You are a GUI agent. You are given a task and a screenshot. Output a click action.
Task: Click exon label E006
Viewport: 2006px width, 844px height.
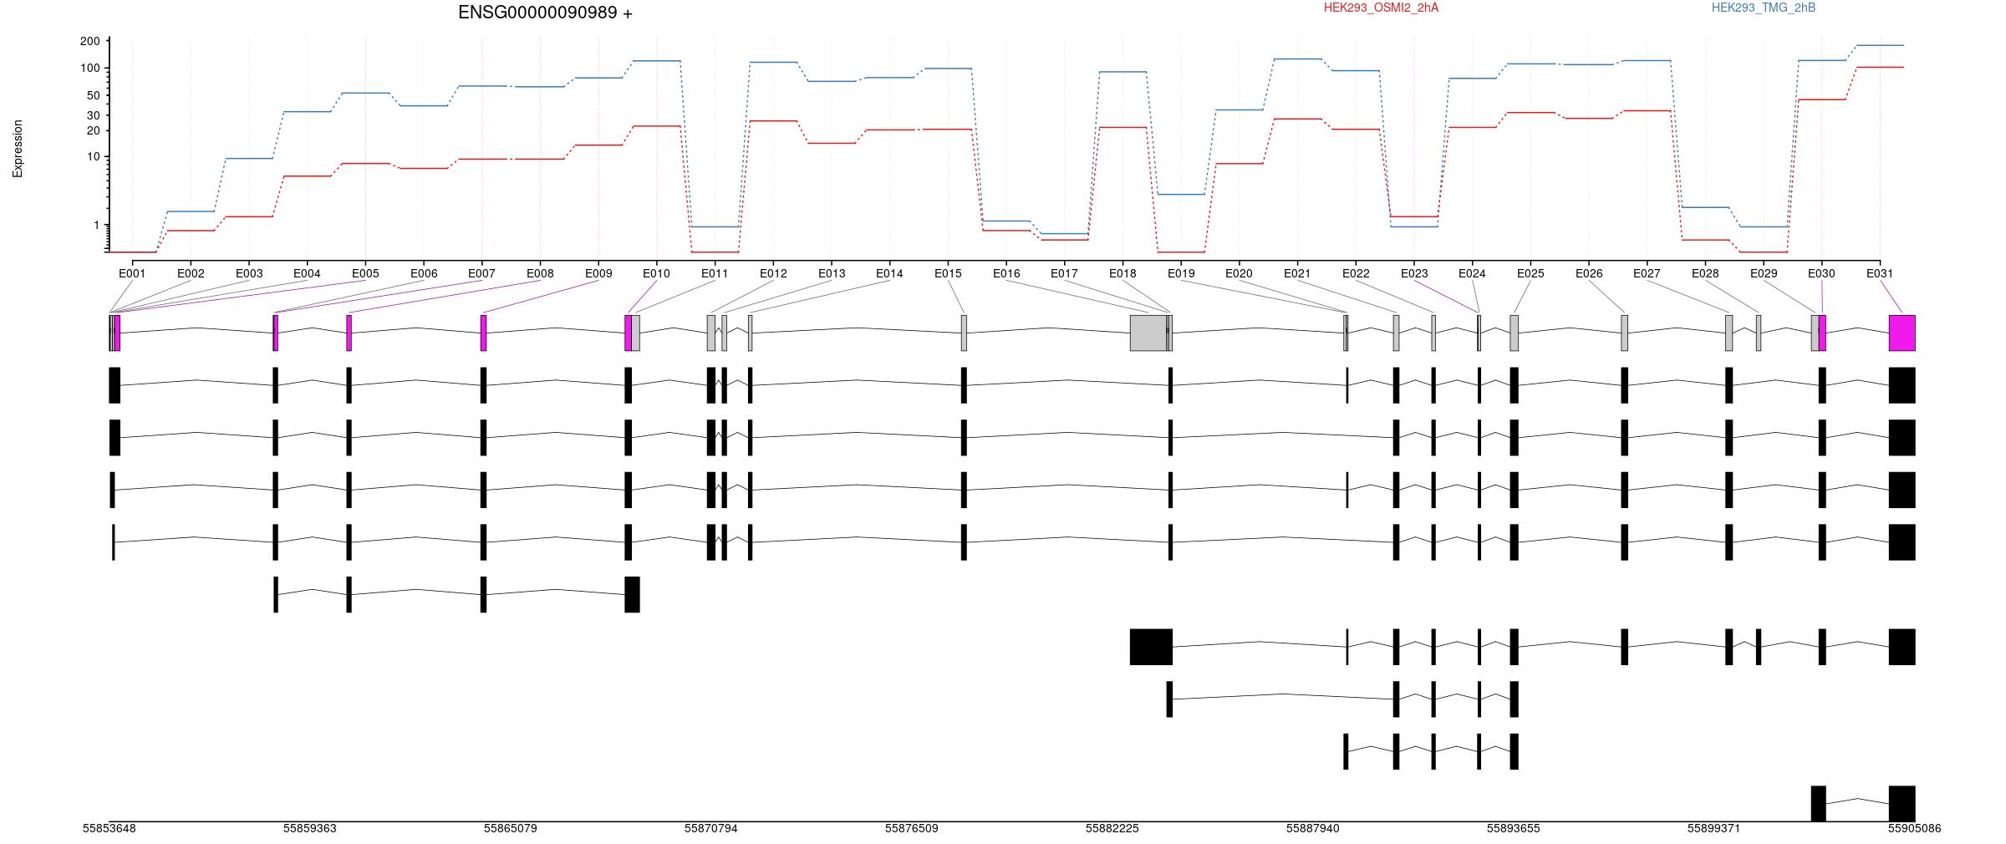point(424,273)
